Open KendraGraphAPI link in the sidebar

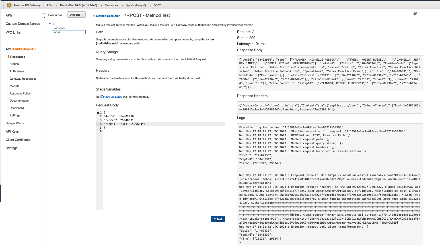pyautogui.click(x=24, y=49)
